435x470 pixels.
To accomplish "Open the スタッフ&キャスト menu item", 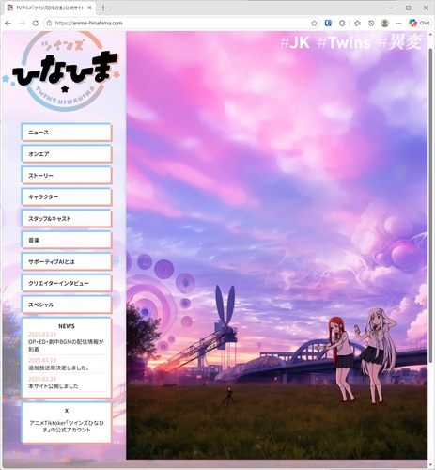I will [x=67, y=219].
